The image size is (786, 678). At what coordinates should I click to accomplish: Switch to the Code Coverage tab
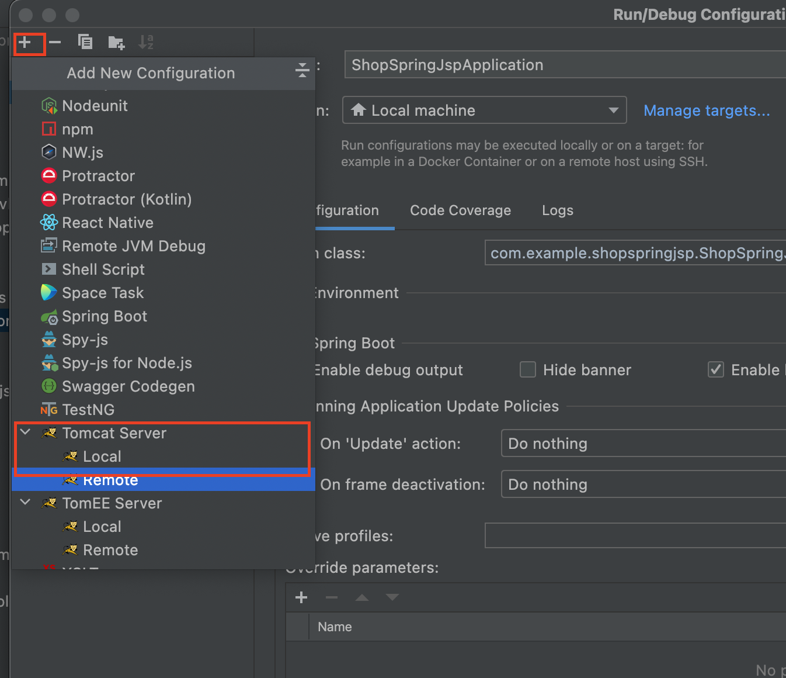coord(460,210)
